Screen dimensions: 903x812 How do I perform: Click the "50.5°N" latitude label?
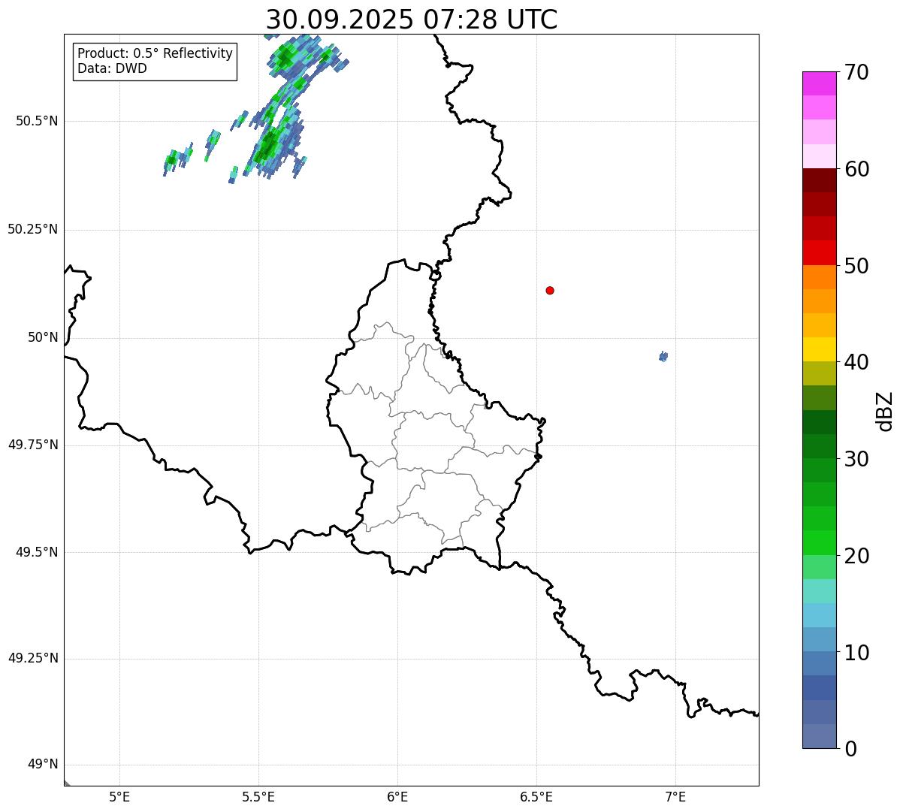[37, 121]
